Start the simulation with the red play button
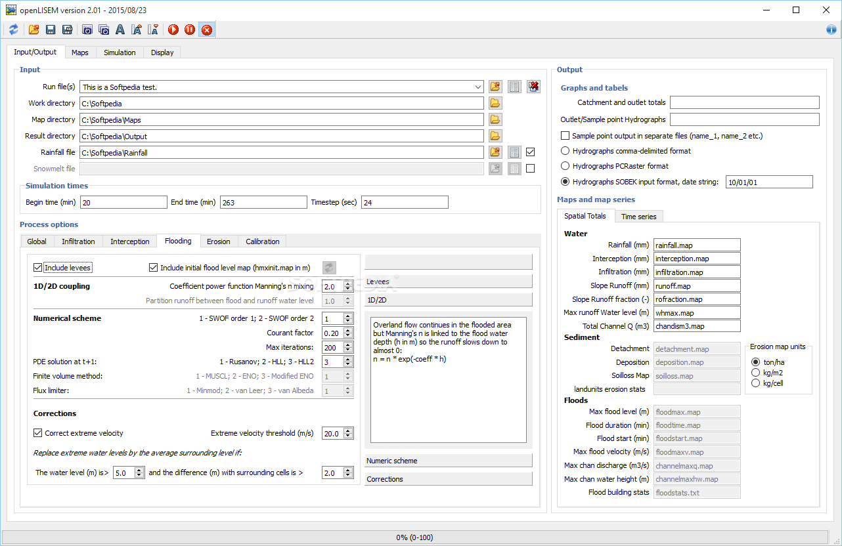Image resolution: width=842 pixels, height=546 pixels. [173, 30]
